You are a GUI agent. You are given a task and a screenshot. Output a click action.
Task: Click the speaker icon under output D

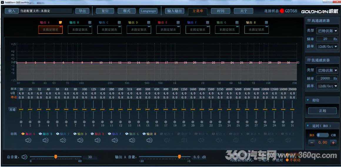[x=80, y=140]
